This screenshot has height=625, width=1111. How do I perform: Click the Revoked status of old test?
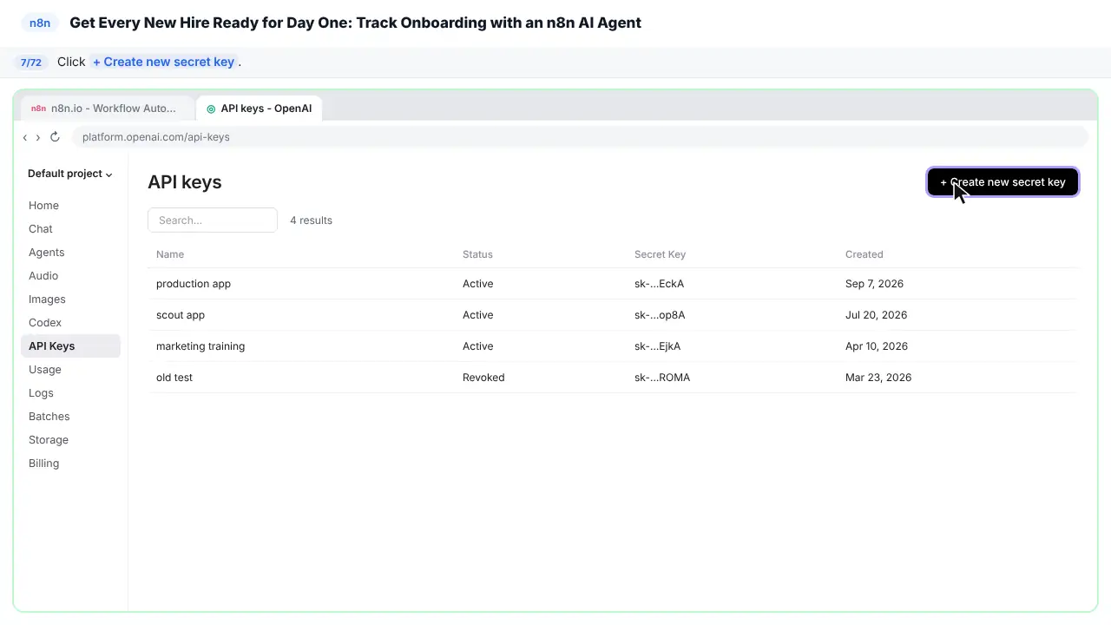483,378
